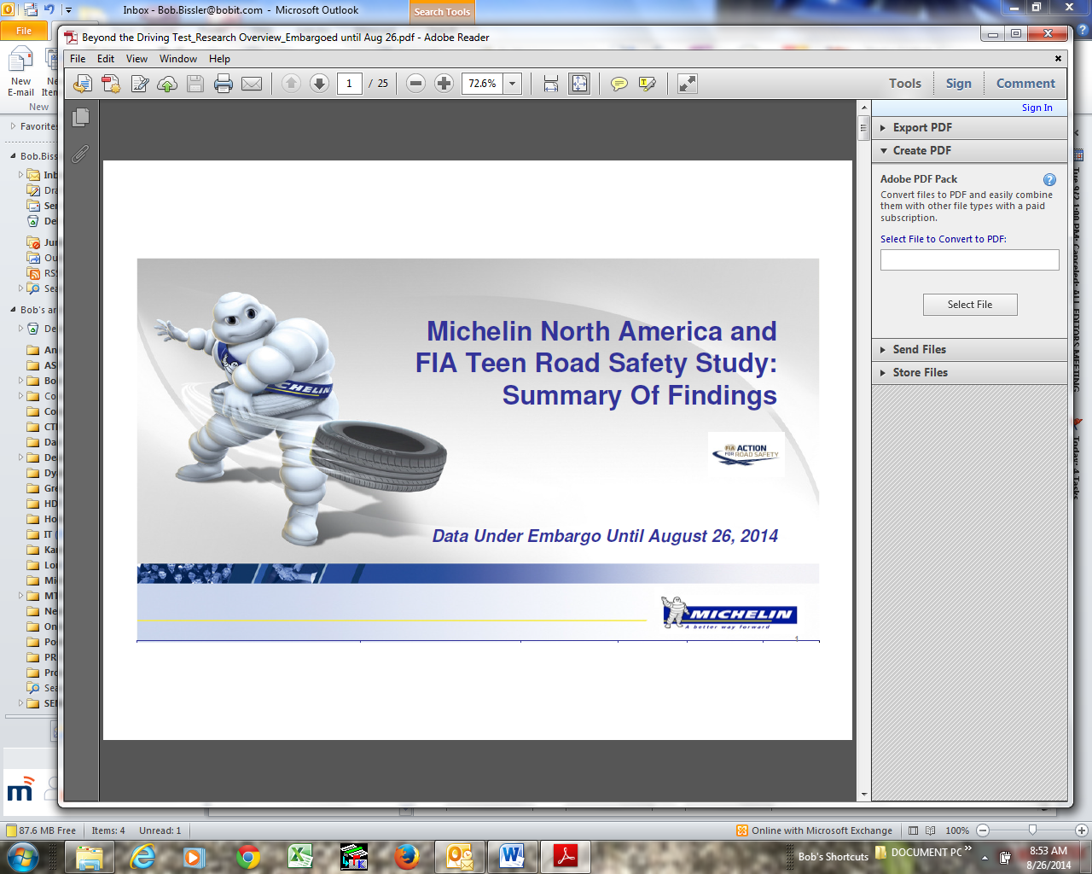Open the Create PDF from file icon

(111, 83)
